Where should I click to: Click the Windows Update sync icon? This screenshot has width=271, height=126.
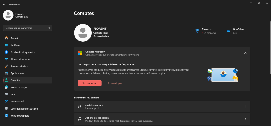[7, 116]
